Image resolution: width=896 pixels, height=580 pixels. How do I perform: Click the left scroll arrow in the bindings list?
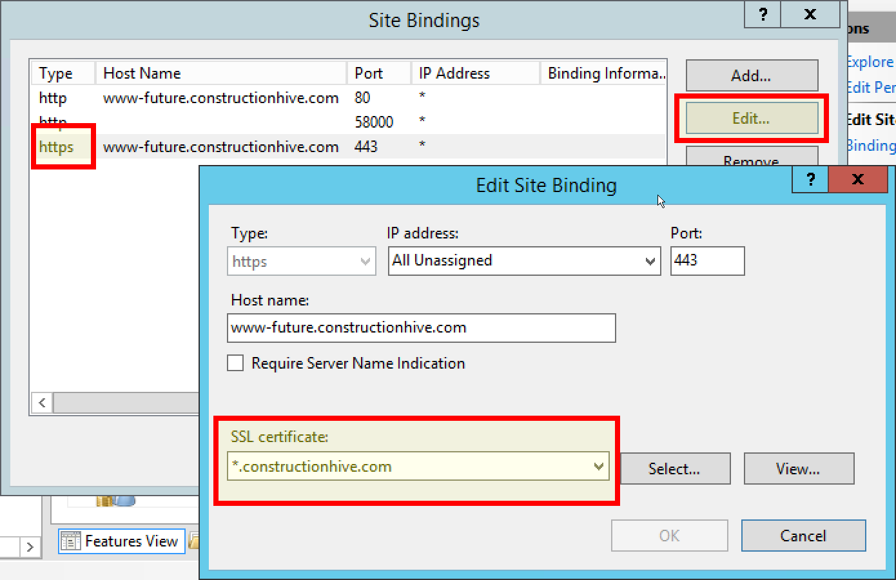pyautogui.click(x=42, y=403)
